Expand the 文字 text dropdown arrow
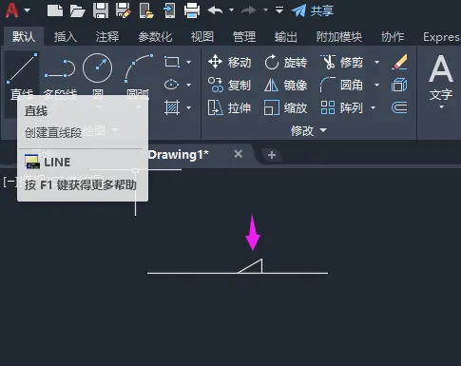Image resolution: width=461 pixels, height=366 pixels. tap(441, 107)
